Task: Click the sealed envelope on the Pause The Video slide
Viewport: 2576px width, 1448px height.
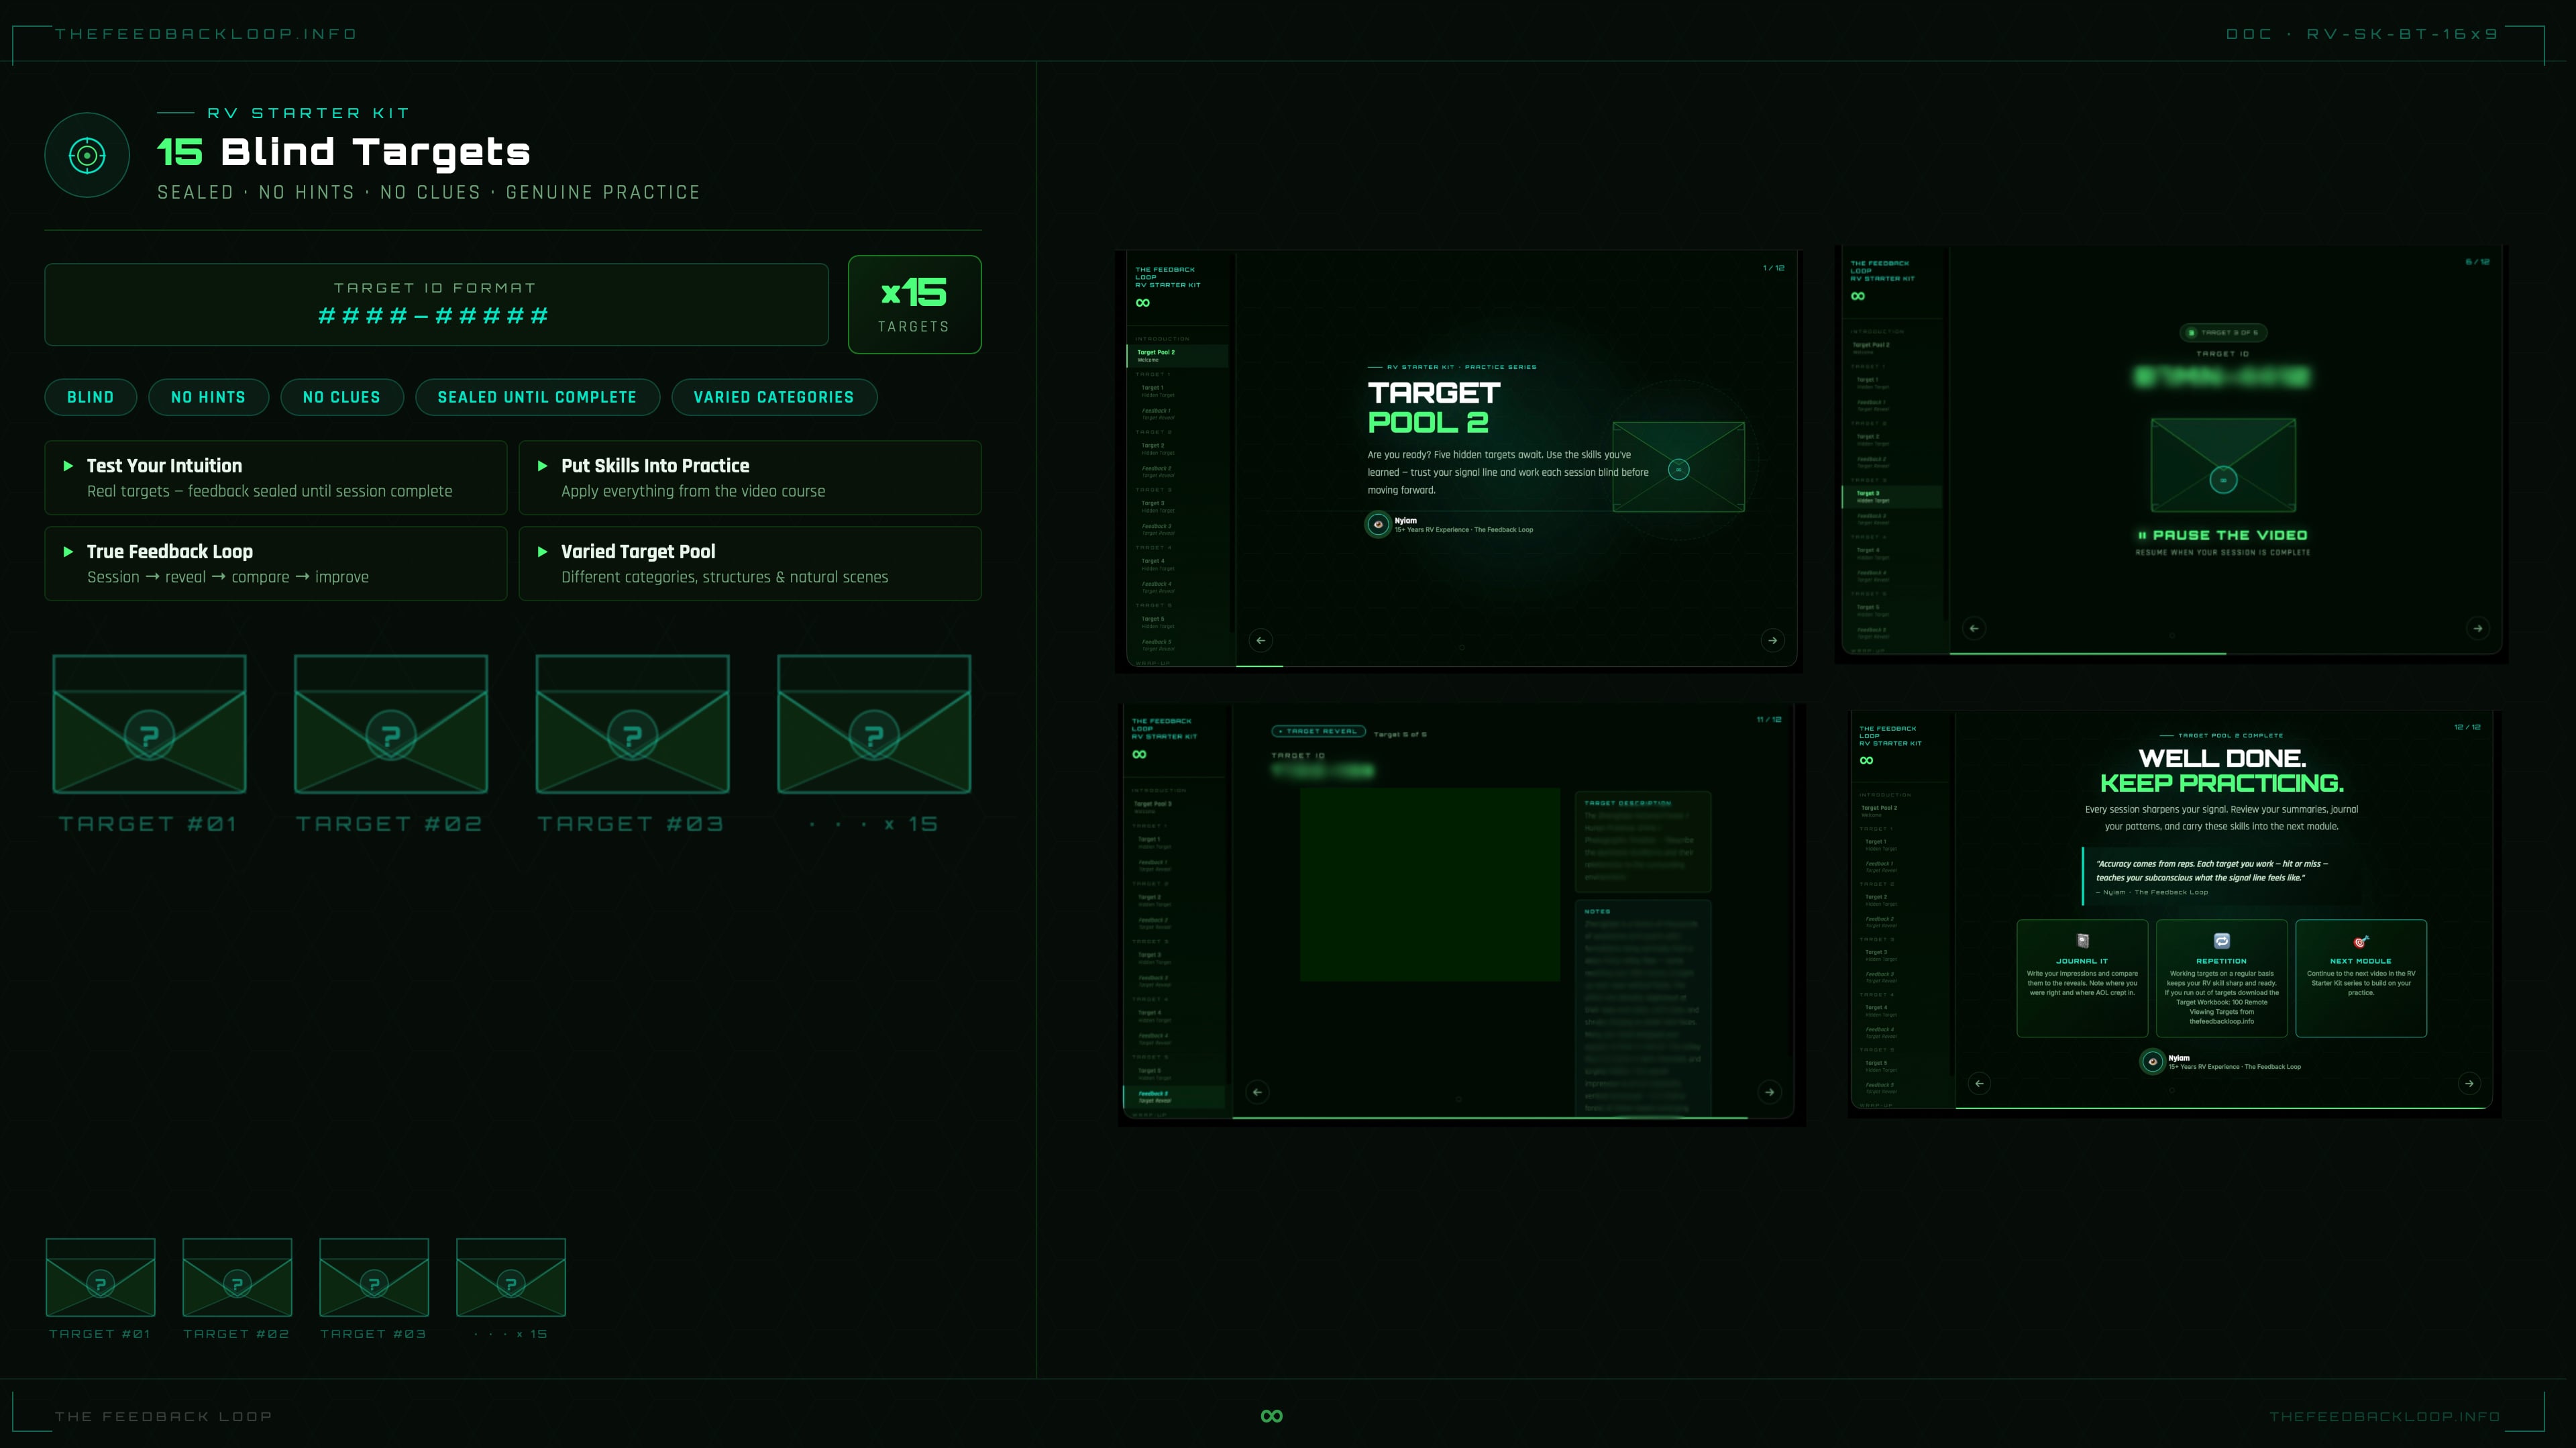Action: [2223, 465]
